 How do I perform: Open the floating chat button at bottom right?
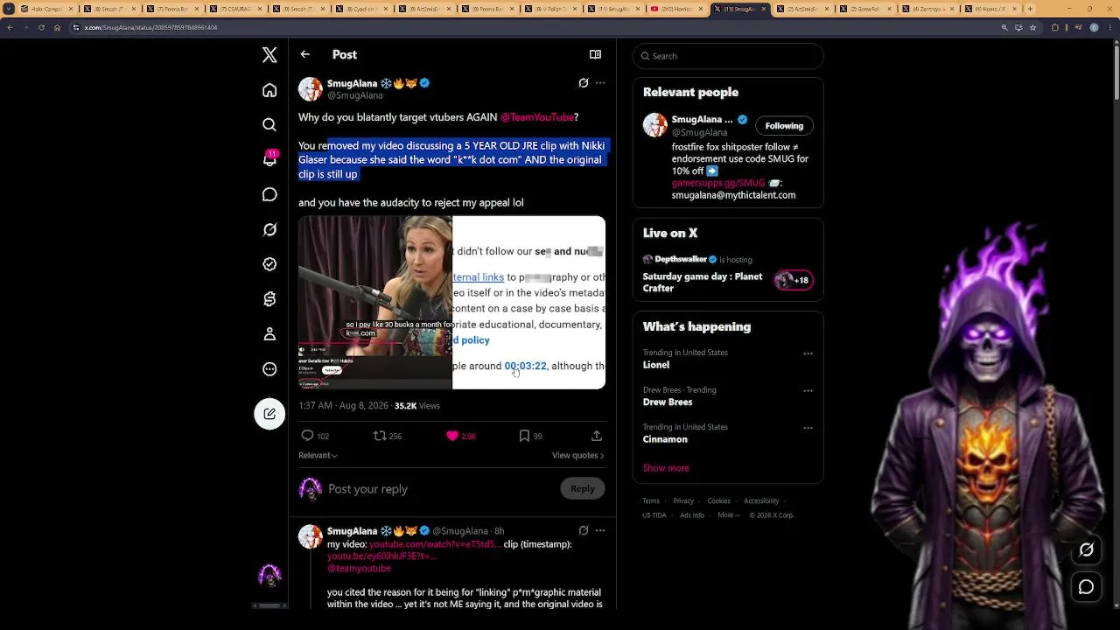[x=1086, y=587]
